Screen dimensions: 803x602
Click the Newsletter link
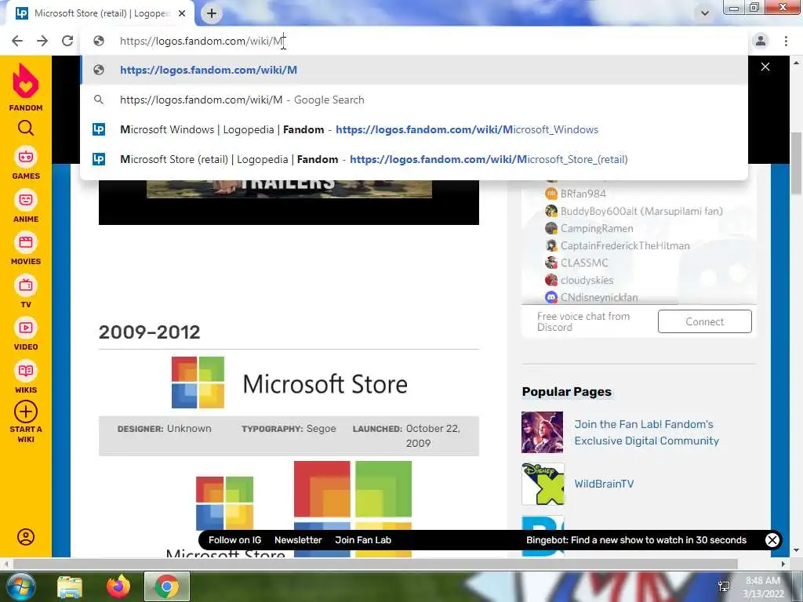click(298, 540)
